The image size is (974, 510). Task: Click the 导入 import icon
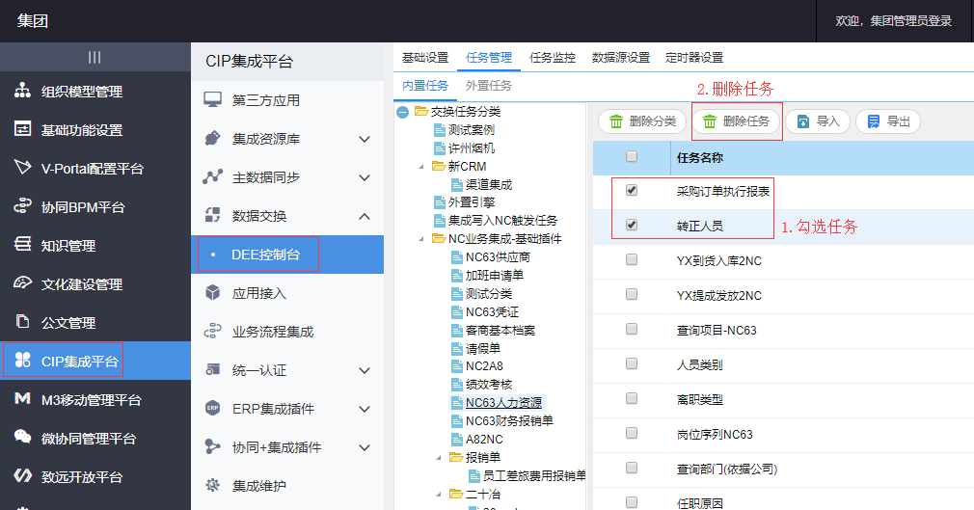tap(803, 121)
